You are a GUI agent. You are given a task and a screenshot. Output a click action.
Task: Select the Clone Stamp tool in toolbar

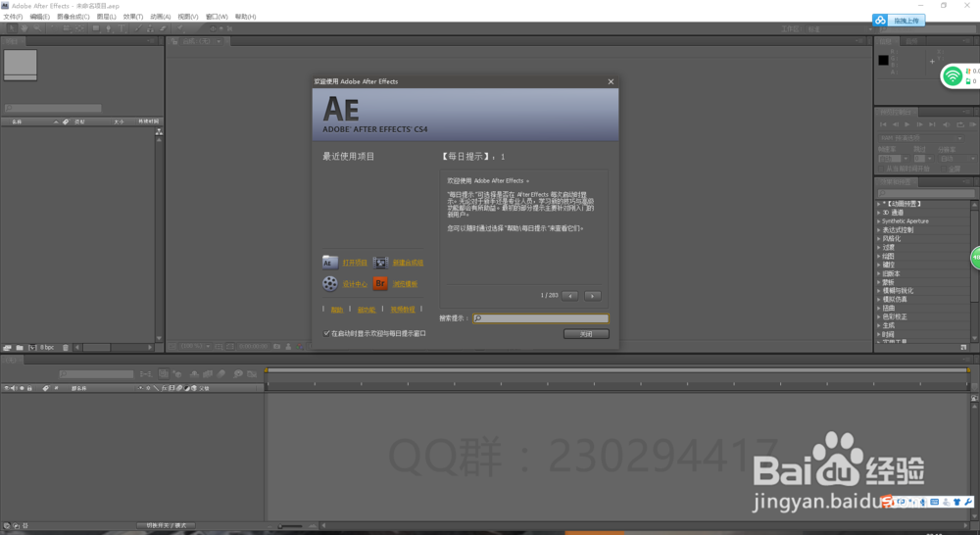coord(150,28)
